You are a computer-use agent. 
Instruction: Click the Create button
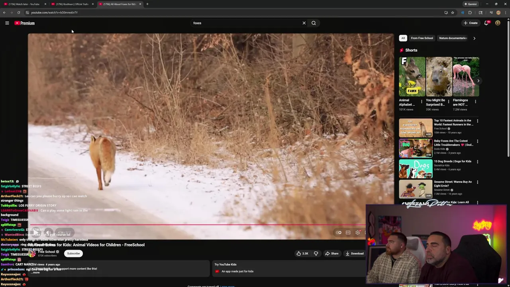(471, 23)
